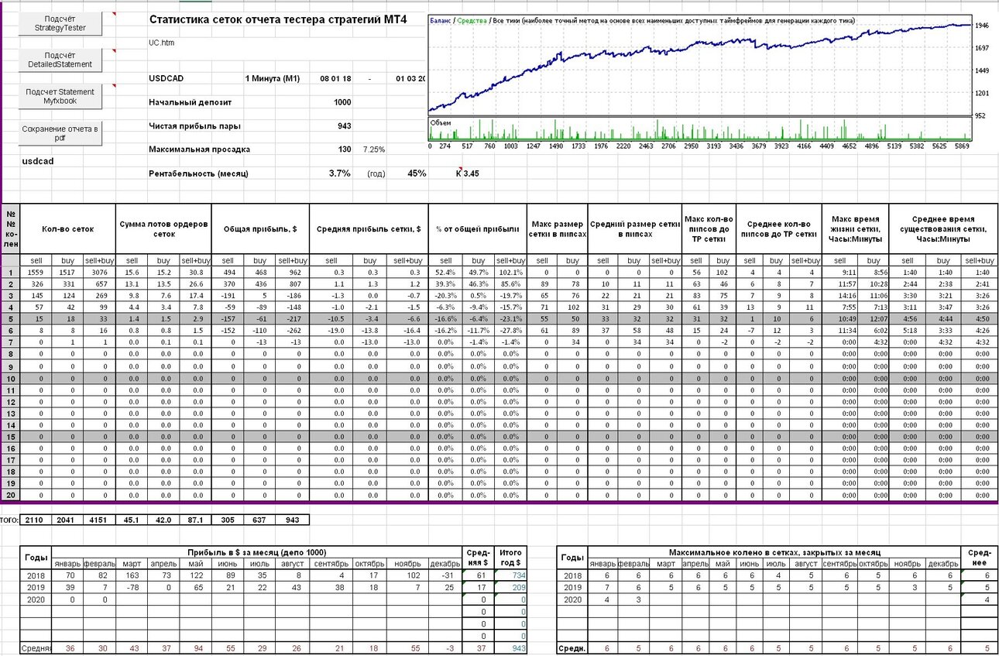
Task: Select the UC.htm file name cell
Action: pyautogui.click(x=161, y=43)
